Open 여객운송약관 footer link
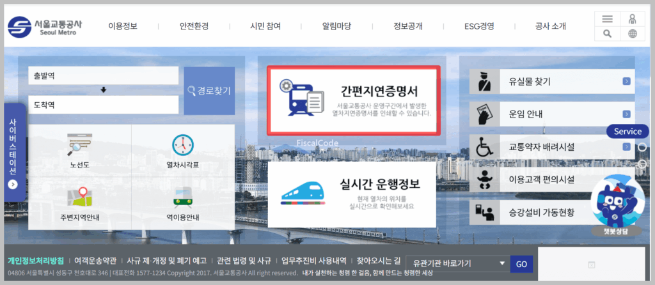This screenshot has height=285, width=655. tap(95, 261)
